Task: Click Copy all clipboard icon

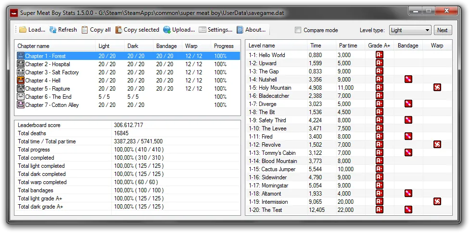Action: (85, 30)
